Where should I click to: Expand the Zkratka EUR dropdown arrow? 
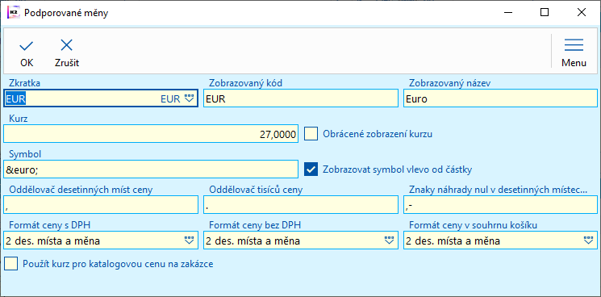[x=190, y=99]
